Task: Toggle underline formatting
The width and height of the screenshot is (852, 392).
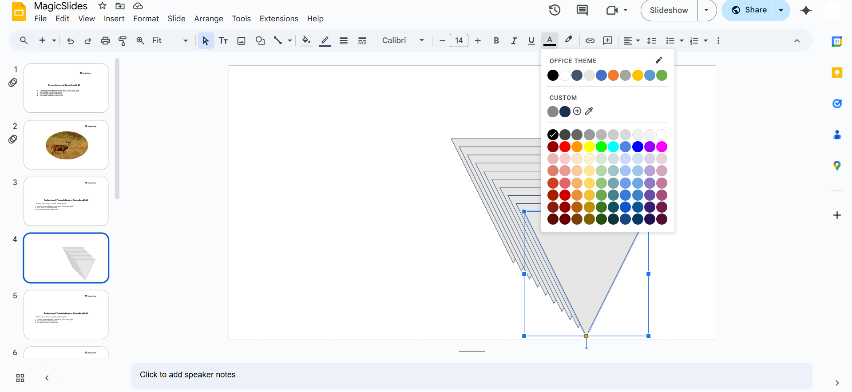Action: coord(531,41)
